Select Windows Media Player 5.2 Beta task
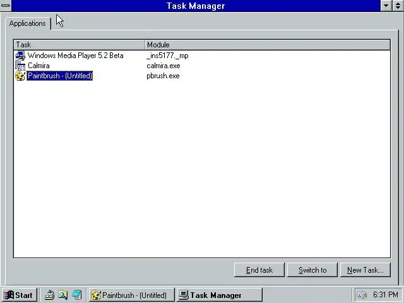404x303 pixels. pyautogui.click(x=76, y=56)
